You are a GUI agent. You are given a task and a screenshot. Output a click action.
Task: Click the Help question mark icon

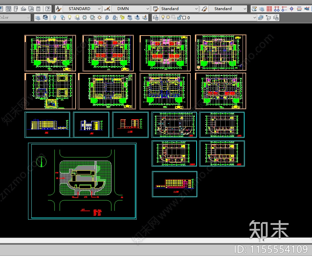[48, 9]
